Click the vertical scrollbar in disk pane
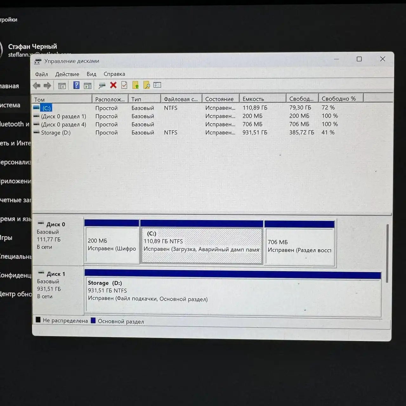Viewport: 406px width, 406px height. (387, 254)
